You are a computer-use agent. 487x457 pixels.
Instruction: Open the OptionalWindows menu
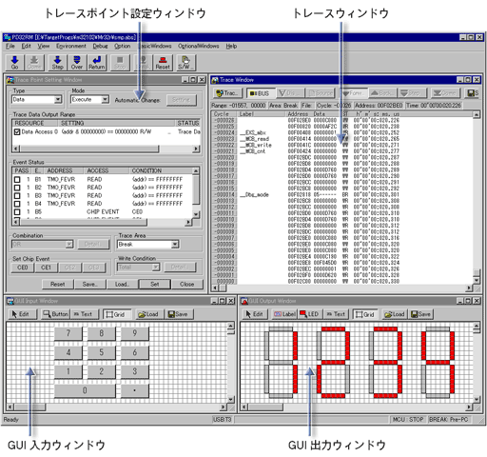199,46
